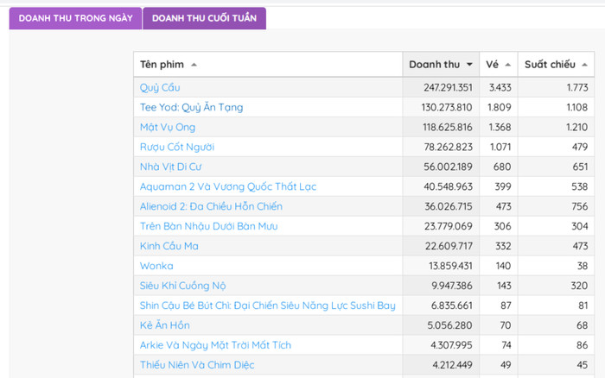Open Alienoid 2: Đa Chiều Hỗn Chiến
This screenshot has height=378, width=605.
coord(211,206)
